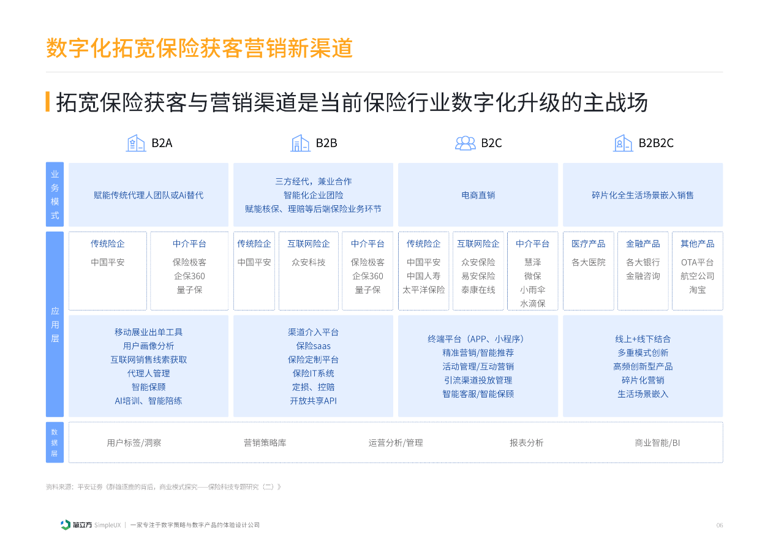This screenshot has width=784, height=555.
Task: Select text 互联网销售线索获取
Action: tap(148, 360)
